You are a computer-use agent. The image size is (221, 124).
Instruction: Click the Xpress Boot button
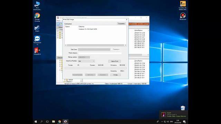pos(114,61)
